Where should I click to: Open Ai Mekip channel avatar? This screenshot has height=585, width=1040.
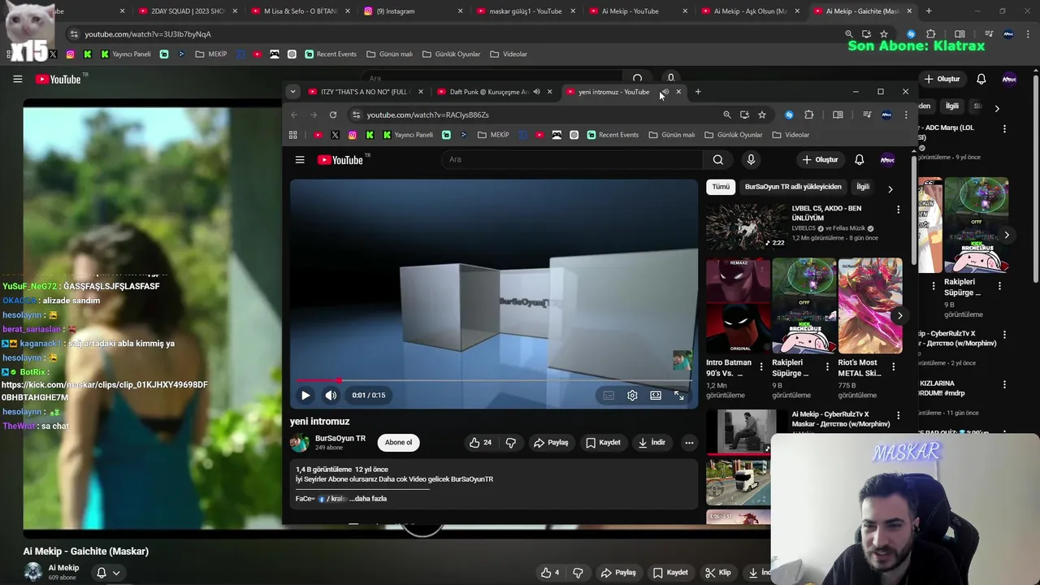click(x=33, y=572)
